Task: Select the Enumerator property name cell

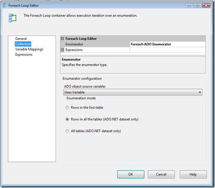Action: (x=97, y=44)
